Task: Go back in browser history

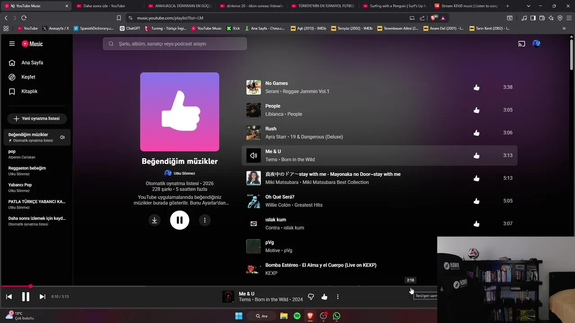Action: tap(6, 18)
